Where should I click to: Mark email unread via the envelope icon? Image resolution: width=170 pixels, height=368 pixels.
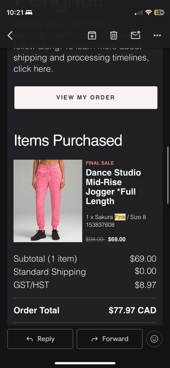coord(135,36)
